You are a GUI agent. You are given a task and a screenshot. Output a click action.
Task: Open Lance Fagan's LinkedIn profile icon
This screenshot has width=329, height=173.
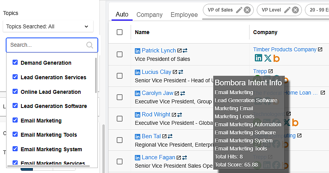(x=138, y=158)
